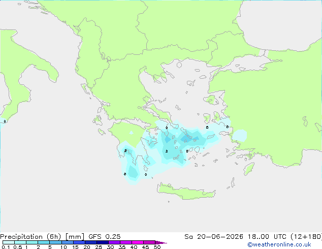The width and height of the screenshot is (322, 249).
Task: Click the '15' legend scale label
Action: (75, 247)
